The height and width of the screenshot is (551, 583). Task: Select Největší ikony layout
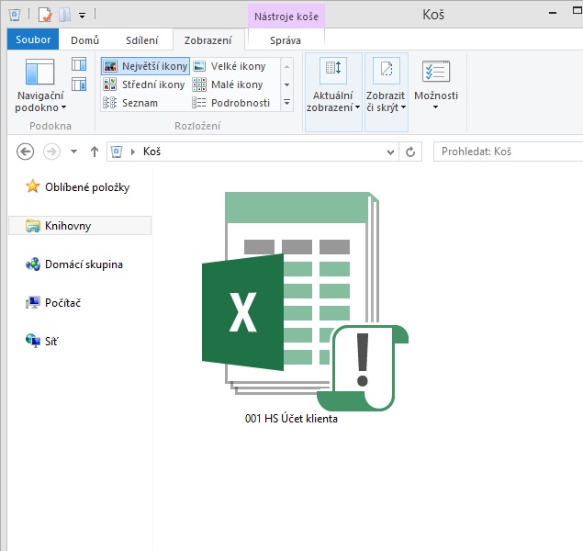(146, 66)
